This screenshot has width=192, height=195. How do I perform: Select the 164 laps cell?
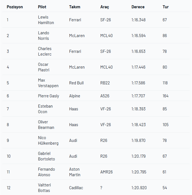coord(166,96)
